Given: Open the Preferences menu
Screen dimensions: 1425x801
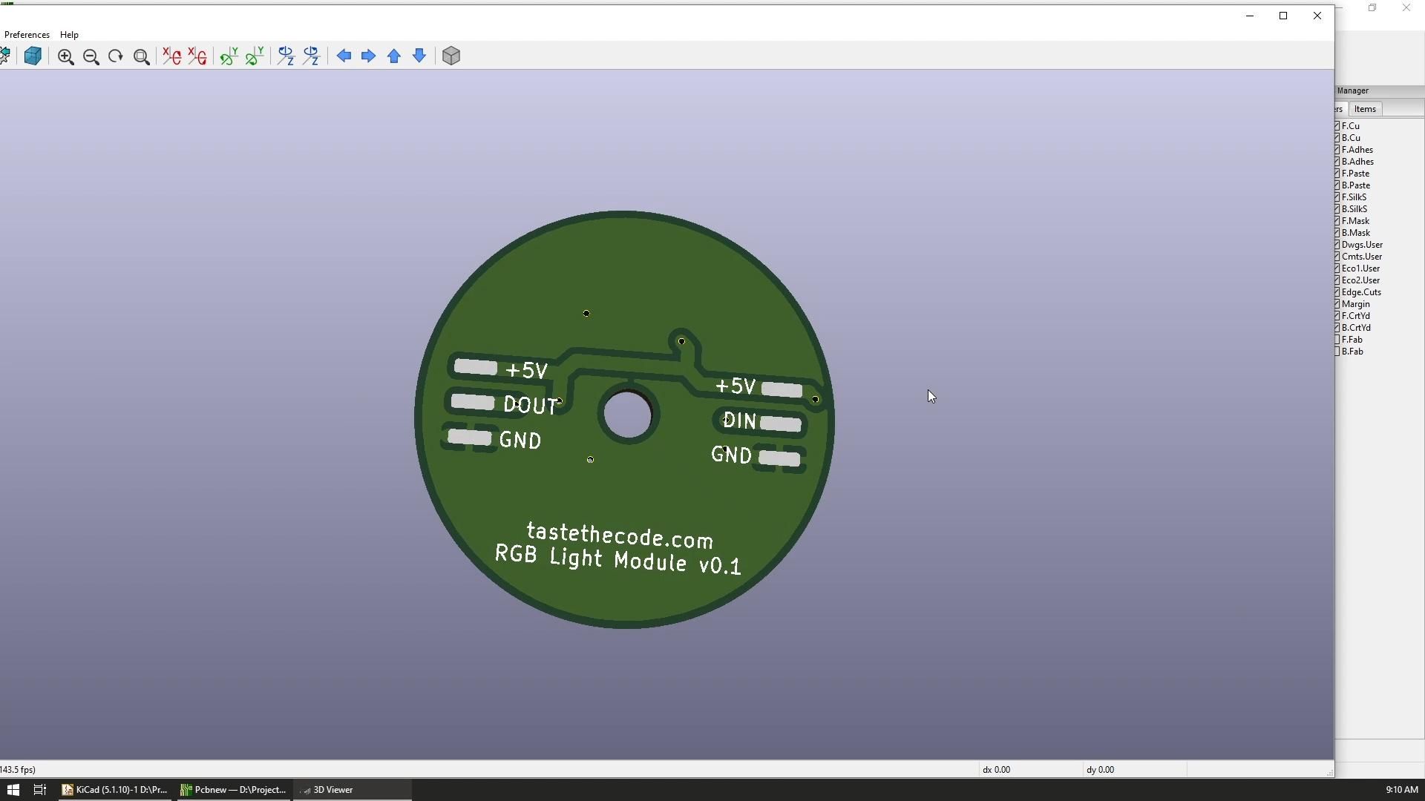Looking at the screenshot, I should click(x=26, y=34).
